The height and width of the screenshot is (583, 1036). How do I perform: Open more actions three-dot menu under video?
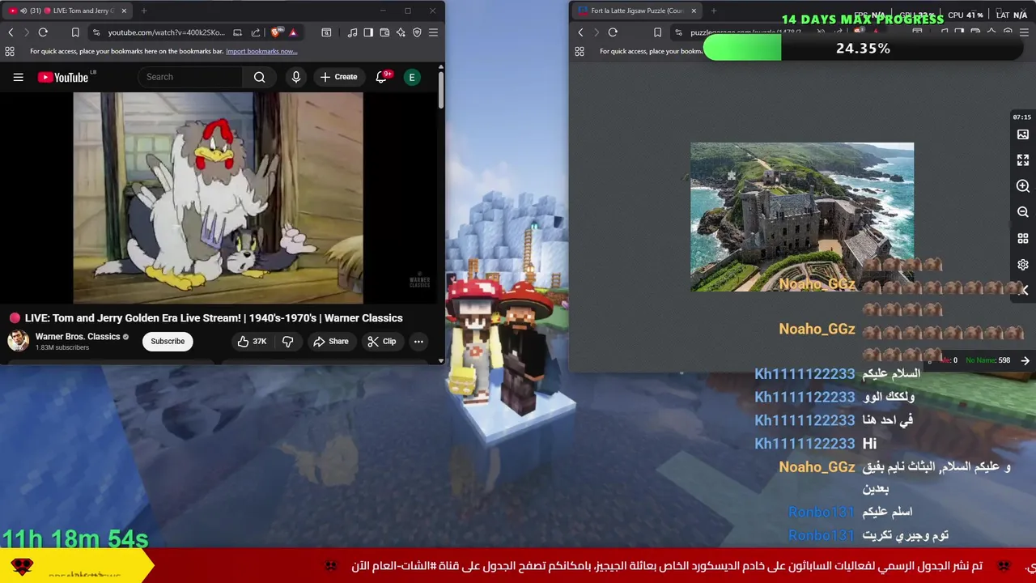418,342
